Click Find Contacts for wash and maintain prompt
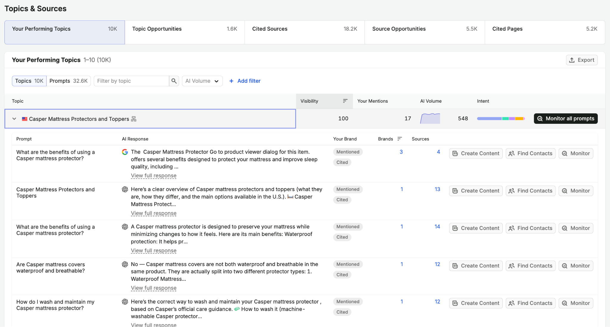The image size is (610, 327). tap(530, 303)
